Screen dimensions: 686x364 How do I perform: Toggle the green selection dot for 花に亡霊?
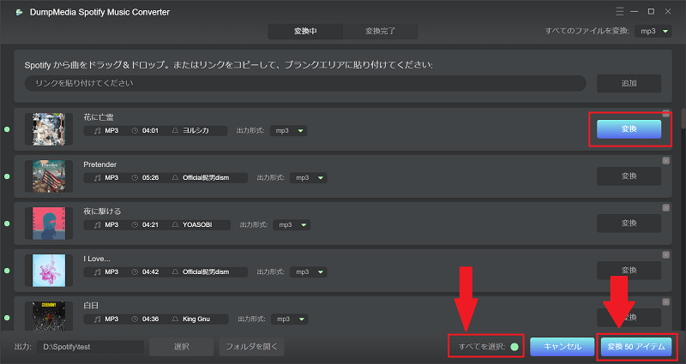tap(7, 129)
